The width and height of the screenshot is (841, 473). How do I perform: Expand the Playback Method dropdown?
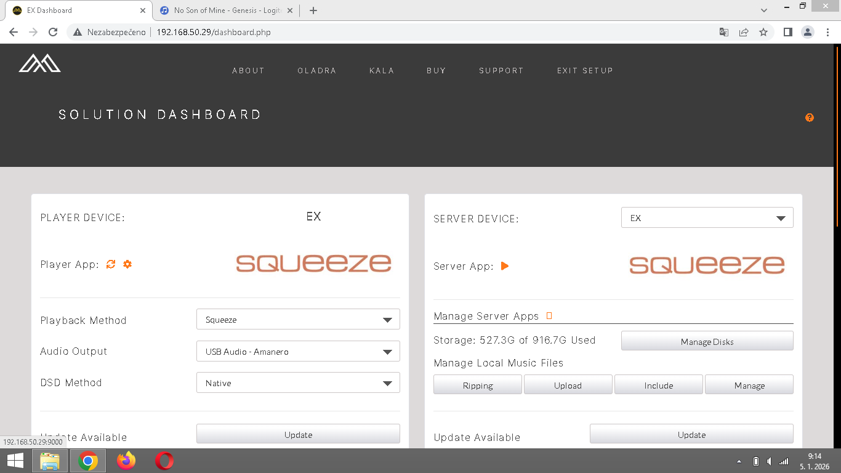click(x=298, y=320)
